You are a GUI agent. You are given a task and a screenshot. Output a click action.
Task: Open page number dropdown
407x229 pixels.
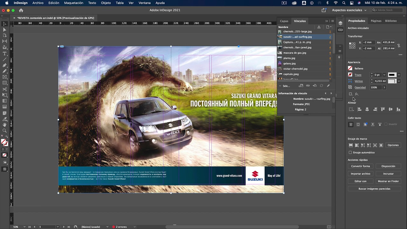click(x=58, y=227)
